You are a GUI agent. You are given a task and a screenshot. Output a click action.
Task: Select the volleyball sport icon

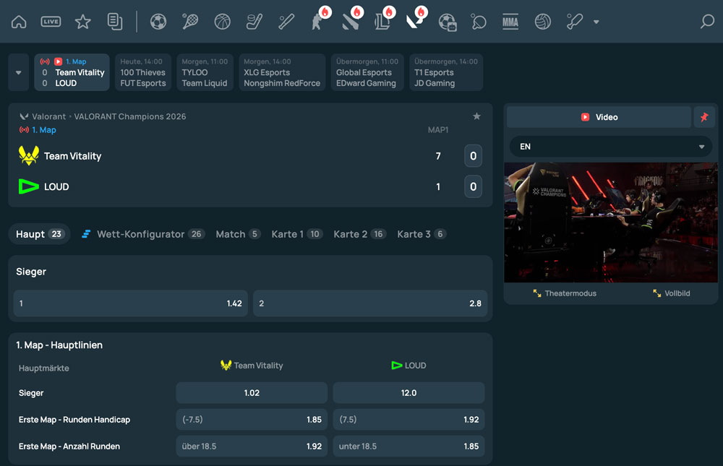(543, 22)
